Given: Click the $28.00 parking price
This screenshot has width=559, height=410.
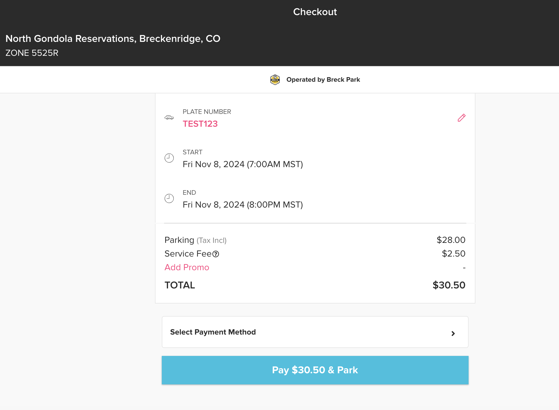Looking at the screenshot, I should [x=451, y=240].
